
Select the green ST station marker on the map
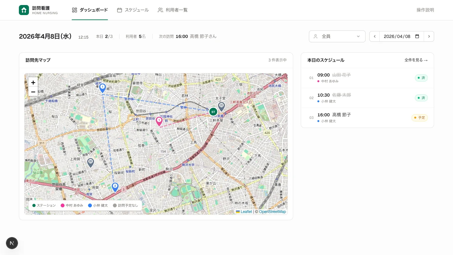click(213, 112)
